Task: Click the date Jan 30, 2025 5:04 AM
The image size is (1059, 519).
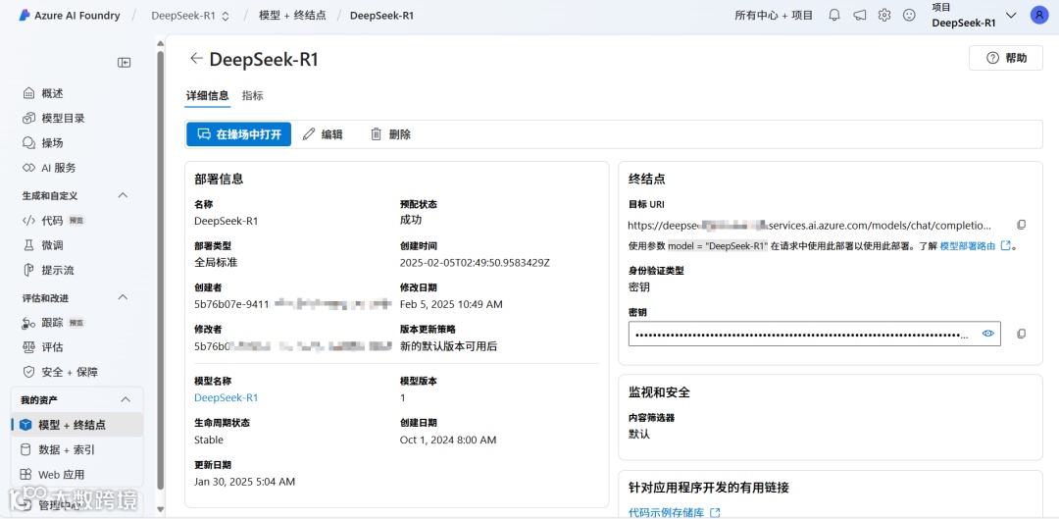Action: 244,482
